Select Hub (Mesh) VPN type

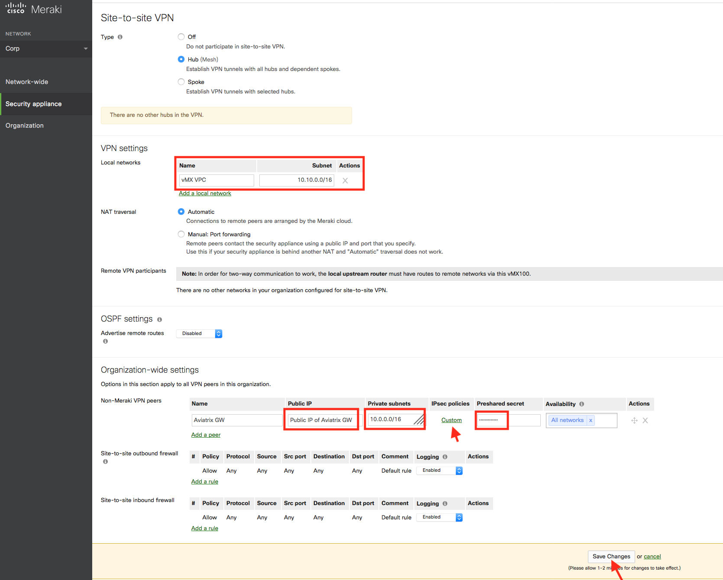tap(181, 59)
